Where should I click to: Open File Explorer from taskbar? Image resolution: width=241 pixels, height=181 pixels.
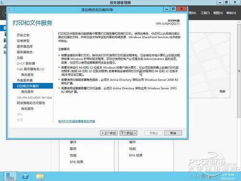40,176
